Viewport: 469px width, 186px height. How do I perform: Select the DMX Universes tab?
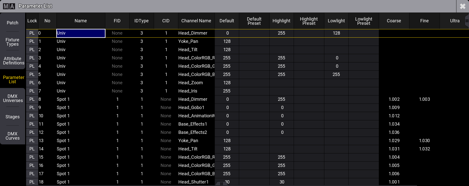[13, 98]
